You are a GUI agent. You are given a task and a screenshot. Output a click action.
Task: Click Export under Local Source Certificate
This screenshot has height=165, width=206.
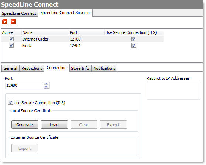pos(113,124)
